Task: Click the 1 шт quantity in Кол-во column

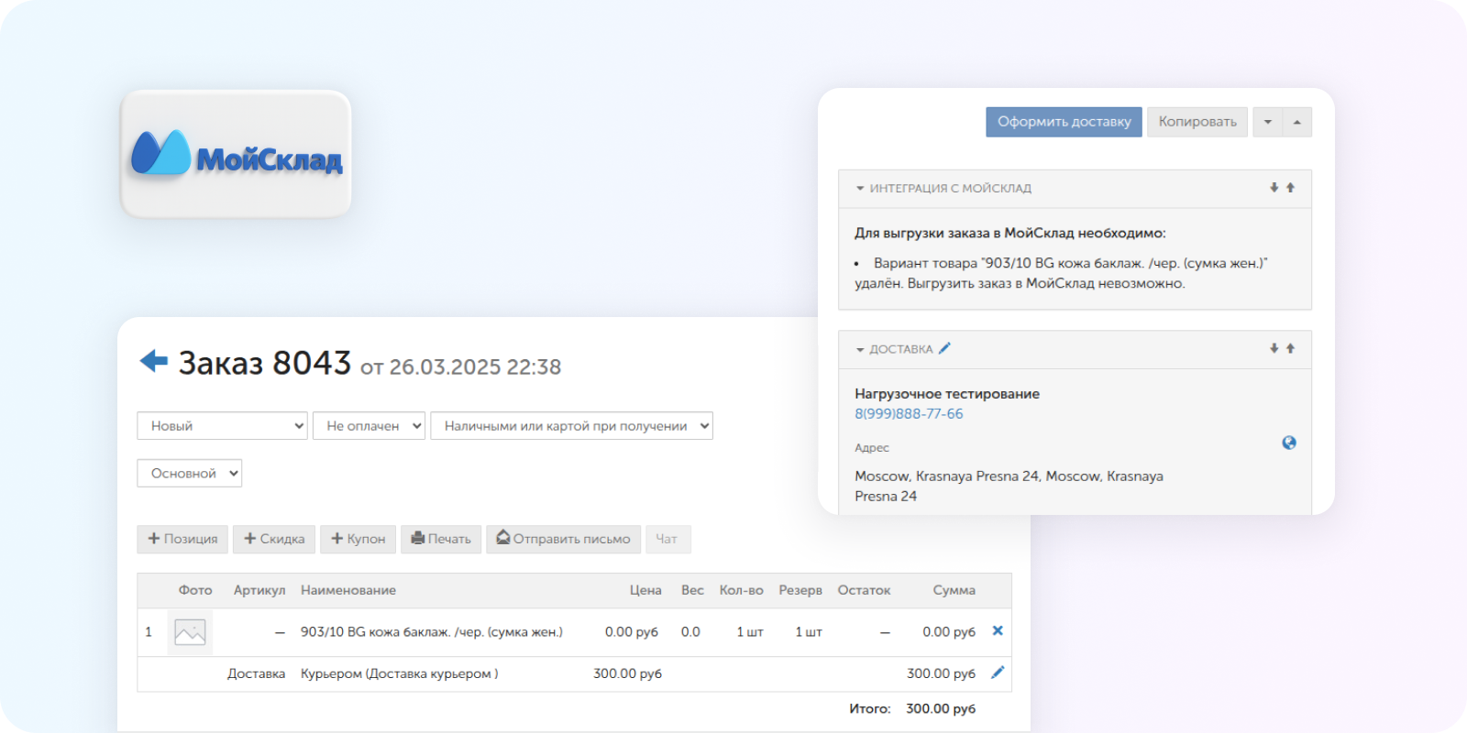Action: pyautogui.click(x=750, y=632)
